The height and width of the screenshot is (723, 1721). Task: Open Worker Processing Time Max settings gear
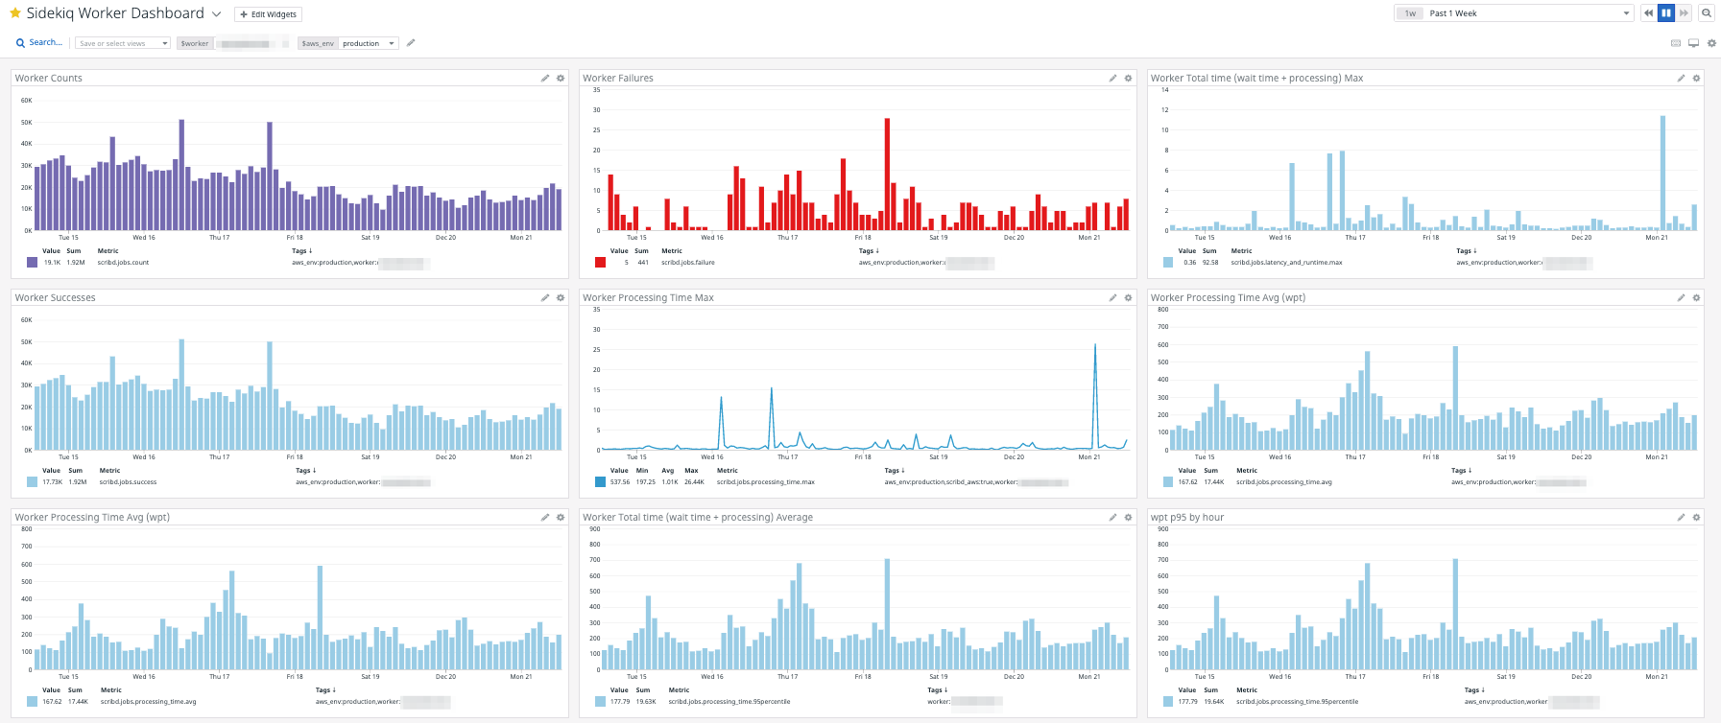pyautogui.click(x=1129, y=298)
